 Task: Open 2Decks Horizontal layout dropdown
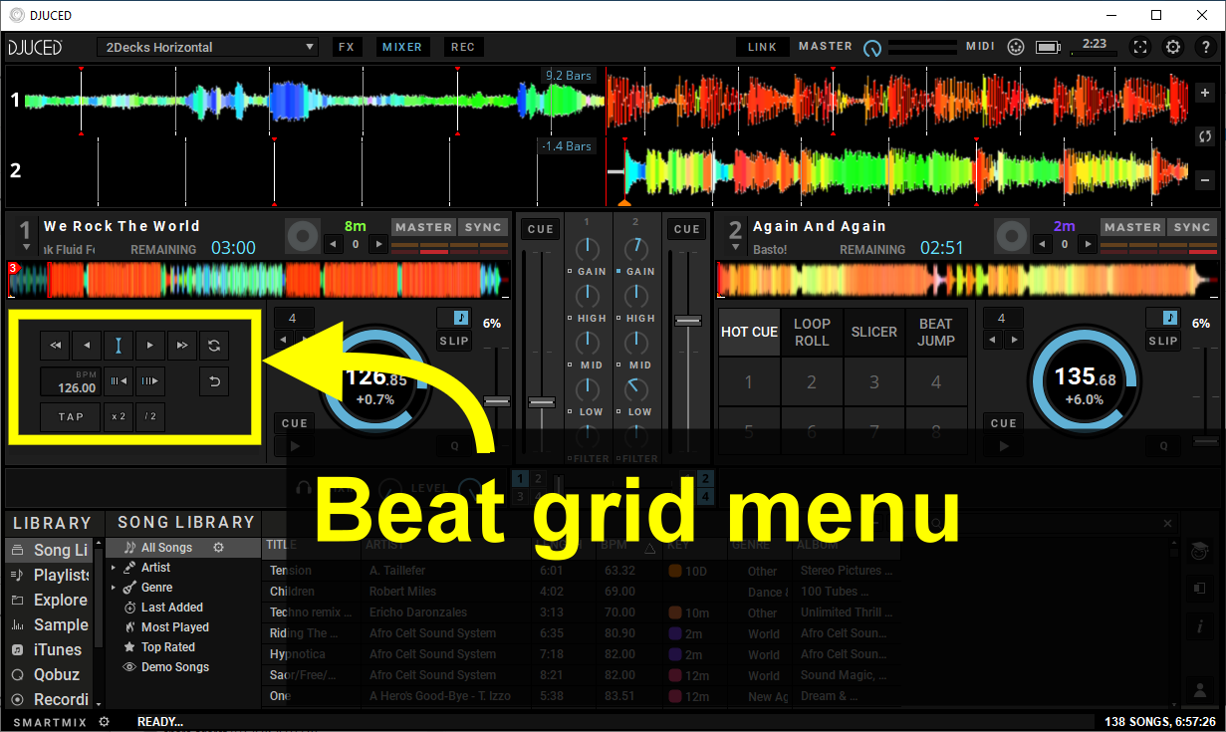point(207,47)
